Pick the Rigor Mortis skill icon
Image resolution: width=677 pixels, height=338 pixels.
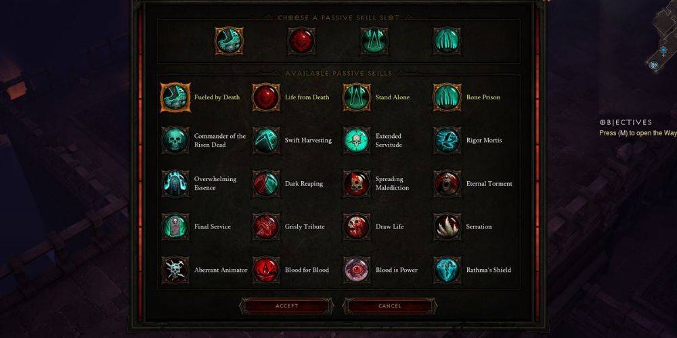pyautogui.click(x=447, y=141)
